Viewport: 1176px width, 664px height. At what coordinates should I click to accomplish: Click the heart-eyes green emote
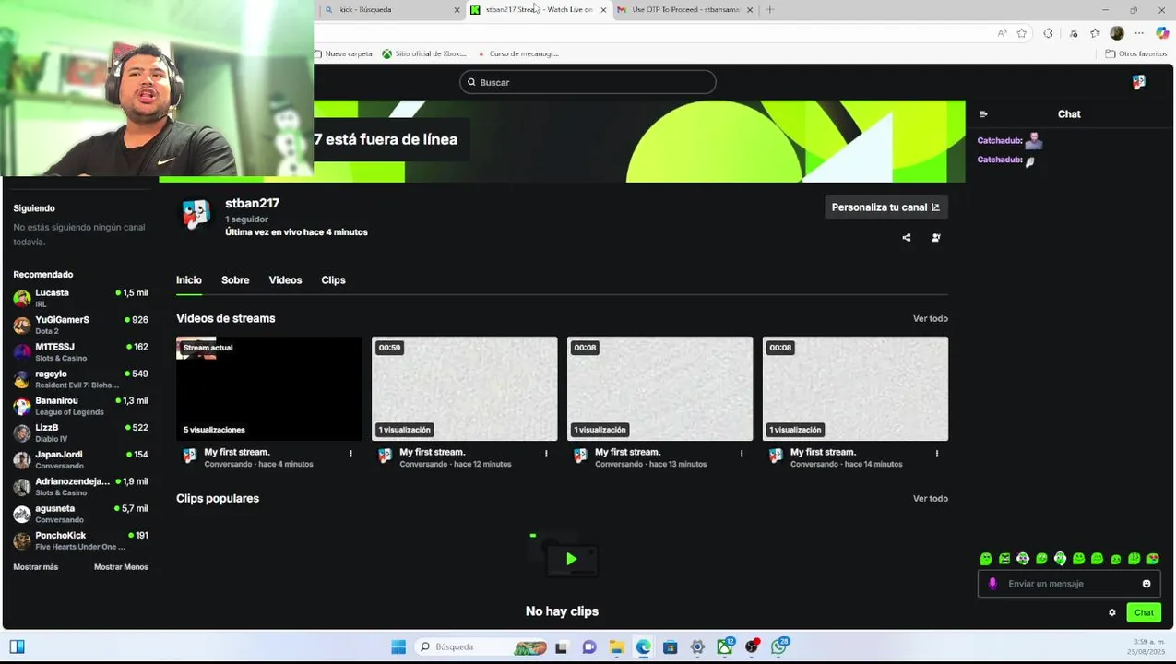(1153, 559)
